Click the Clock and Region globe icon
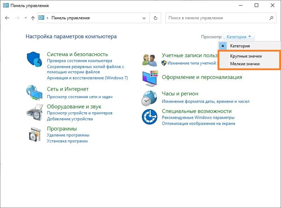The width and height of the screenshot is (281, 208). point(149,98)
